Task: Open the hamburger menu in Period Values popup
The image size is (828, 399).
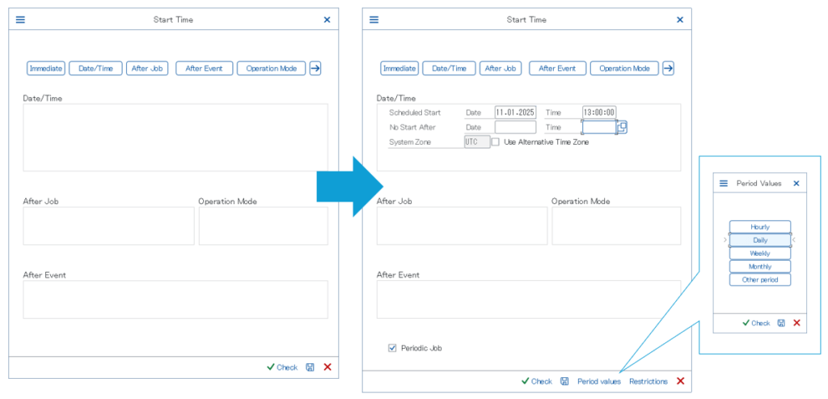Action: pyautogui.click(x=724, y=184)
